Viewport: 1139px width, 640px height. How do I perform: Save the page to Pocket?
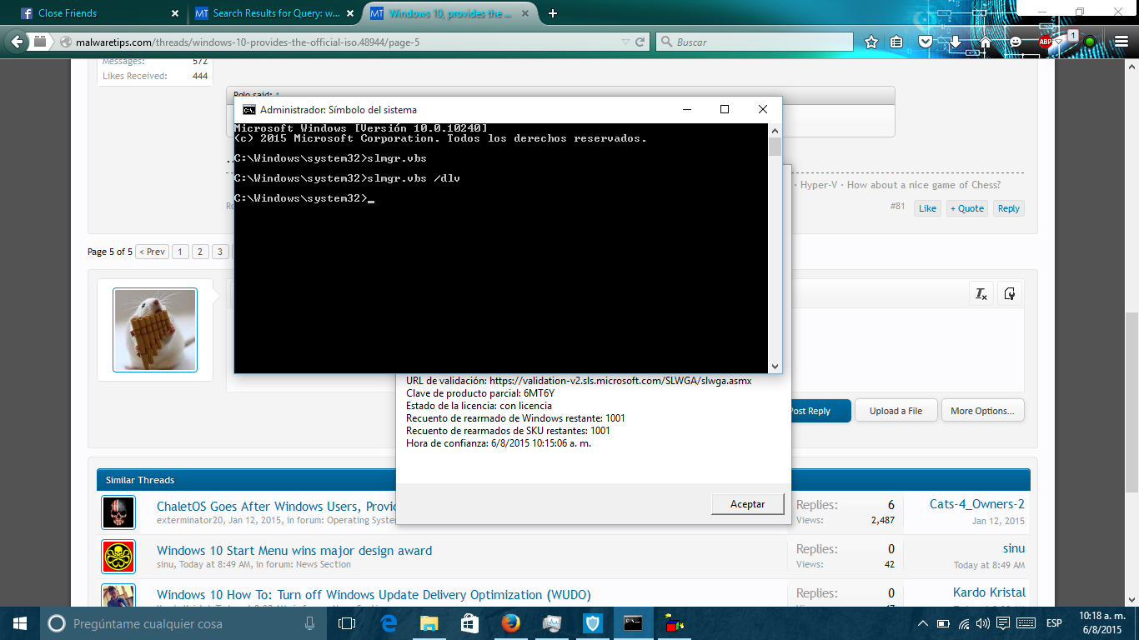(x=926, y=42)
